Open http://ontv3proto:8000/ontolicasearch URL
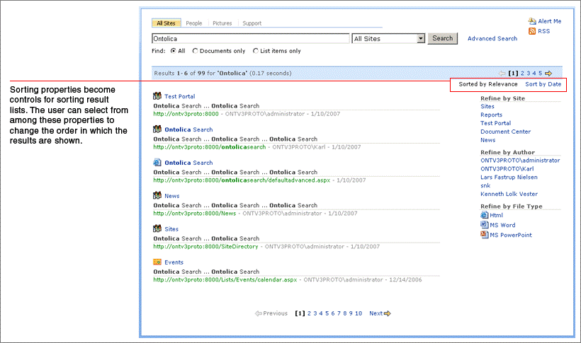Screen dimensions: 581x343 209,147
